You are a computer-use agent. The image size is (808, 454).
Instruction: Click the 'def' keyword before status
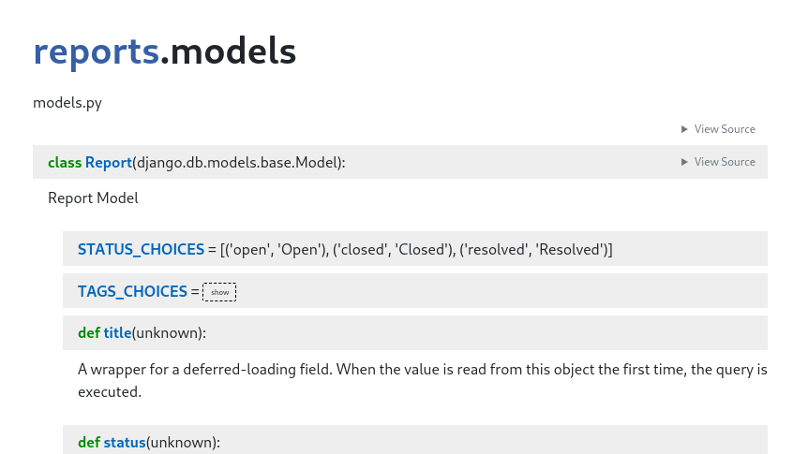[89, 443]
